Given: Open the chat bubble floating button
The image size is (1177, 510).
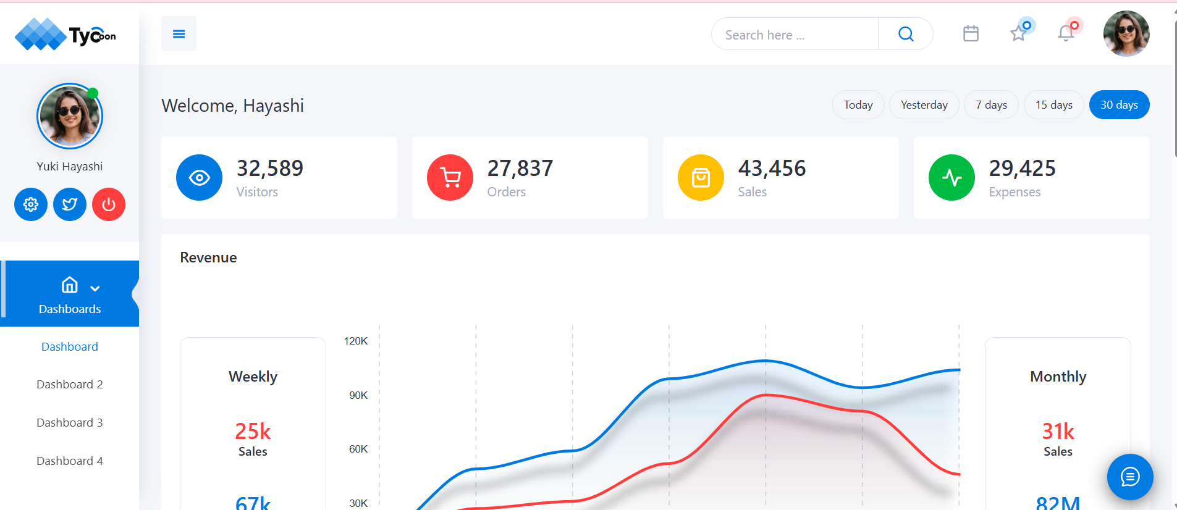Looking at the screenshot, I should 1129,477.
